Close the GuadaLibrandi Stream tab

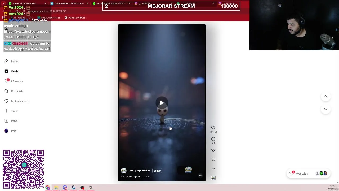tap(129, 4)
